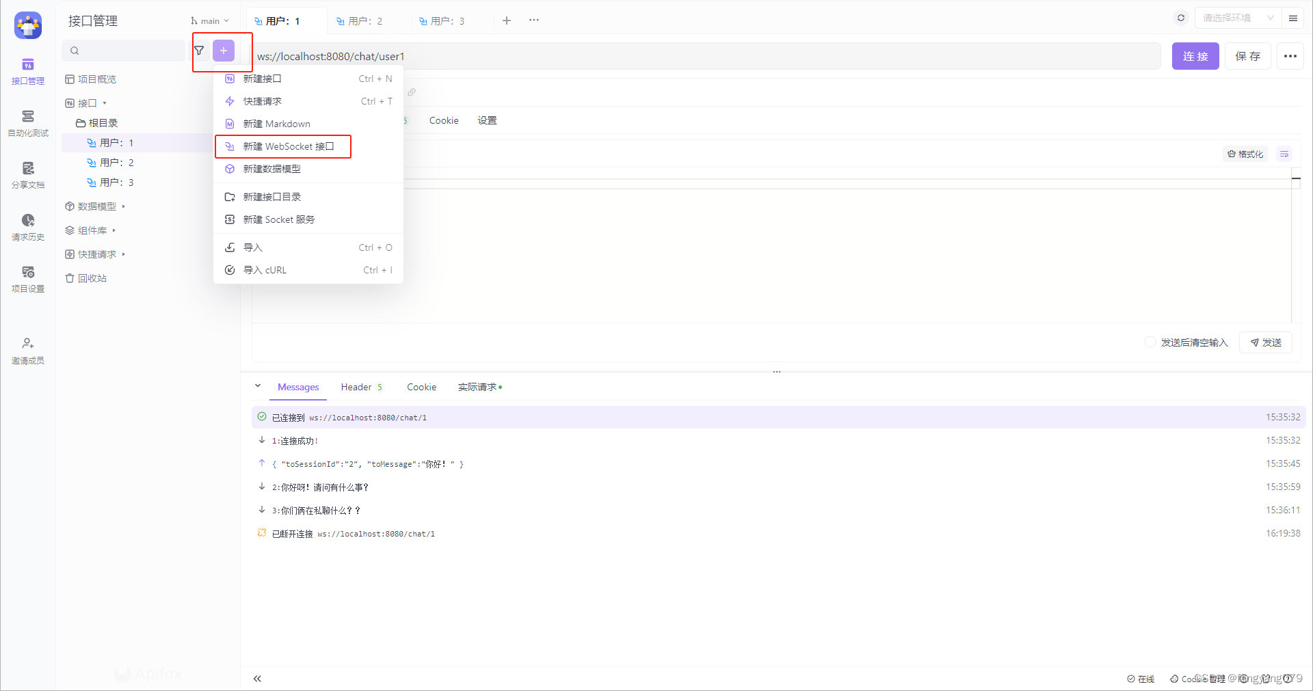
Task: Click the 格式化 button
Action: 1245,154
